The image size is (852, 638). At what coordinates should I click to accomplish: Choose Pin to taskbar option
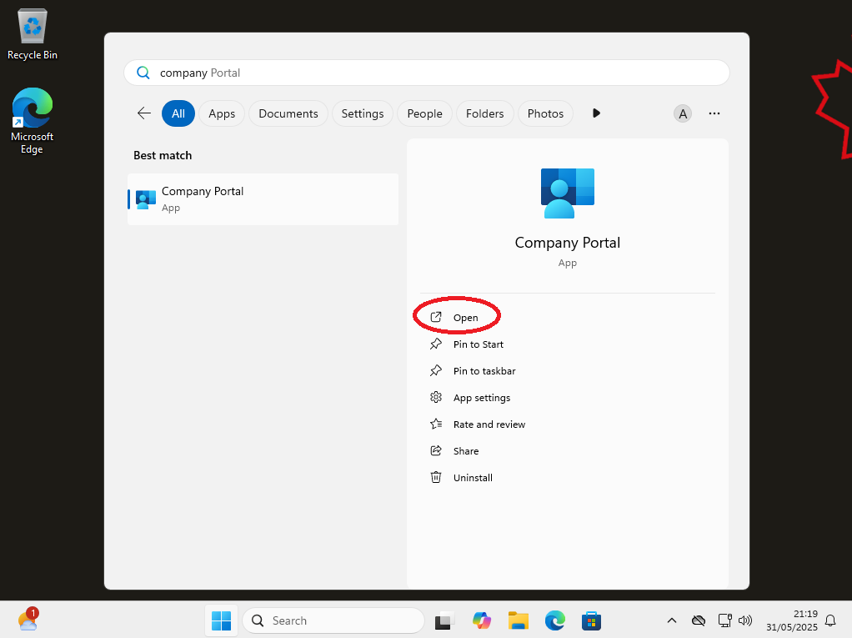(484, 371)
